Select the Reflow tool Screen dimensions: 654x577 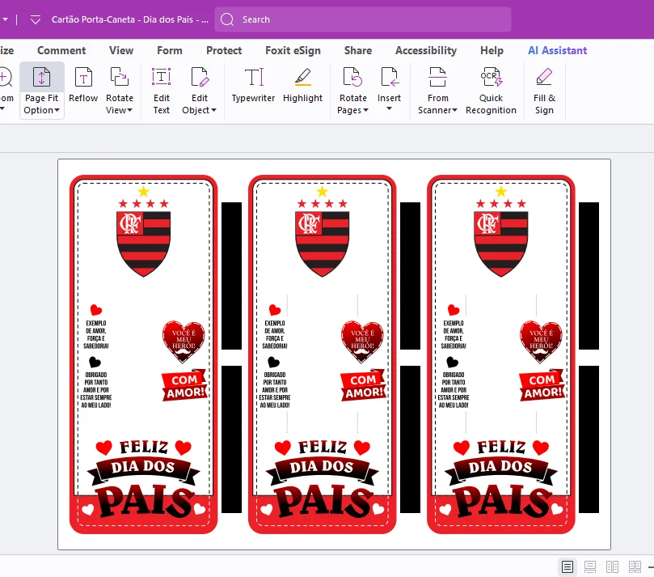pyautogui.click(x=83, y=85)
